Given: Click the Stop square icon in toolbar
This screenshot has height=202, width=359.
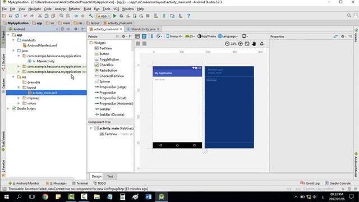Looking at the screenshot, I should point(148,16).
